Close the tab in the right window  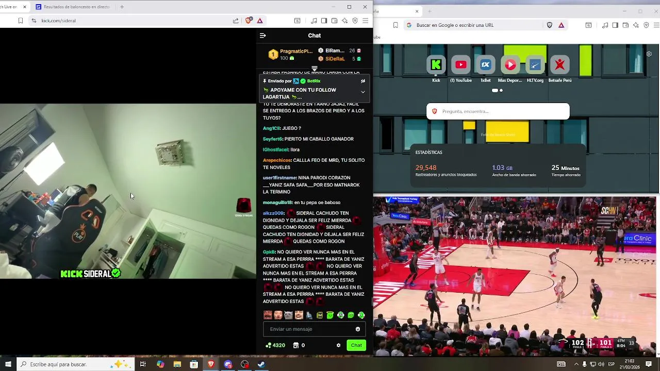[417, 11]
